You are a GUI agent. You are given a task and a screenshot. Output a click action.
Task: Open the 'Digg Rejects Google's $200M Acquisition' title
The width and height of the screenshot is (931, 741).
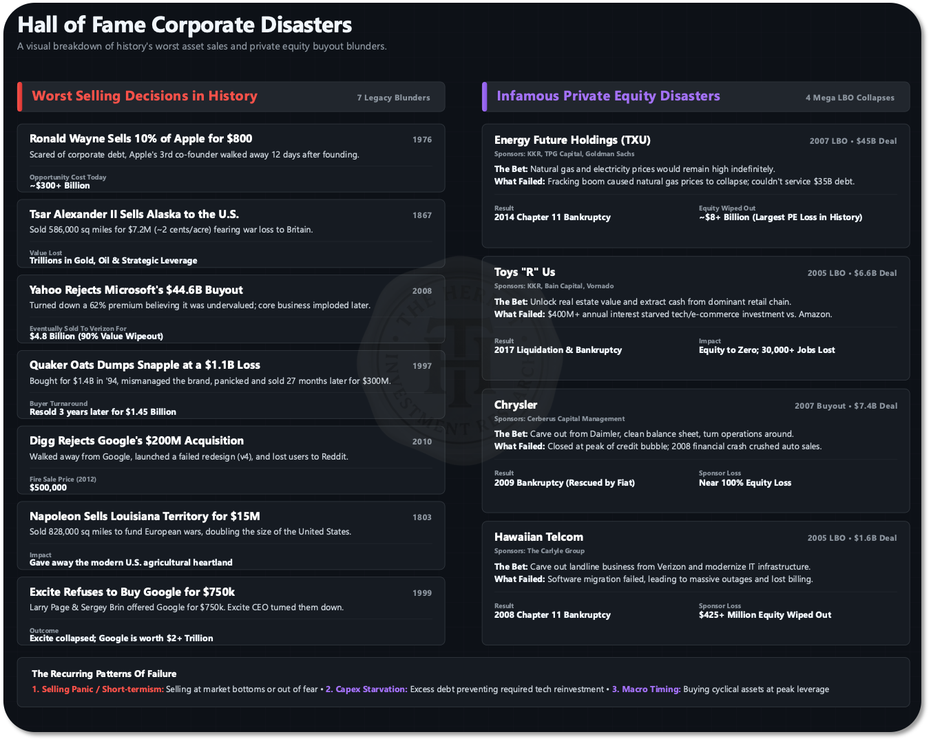click(136, 440)
